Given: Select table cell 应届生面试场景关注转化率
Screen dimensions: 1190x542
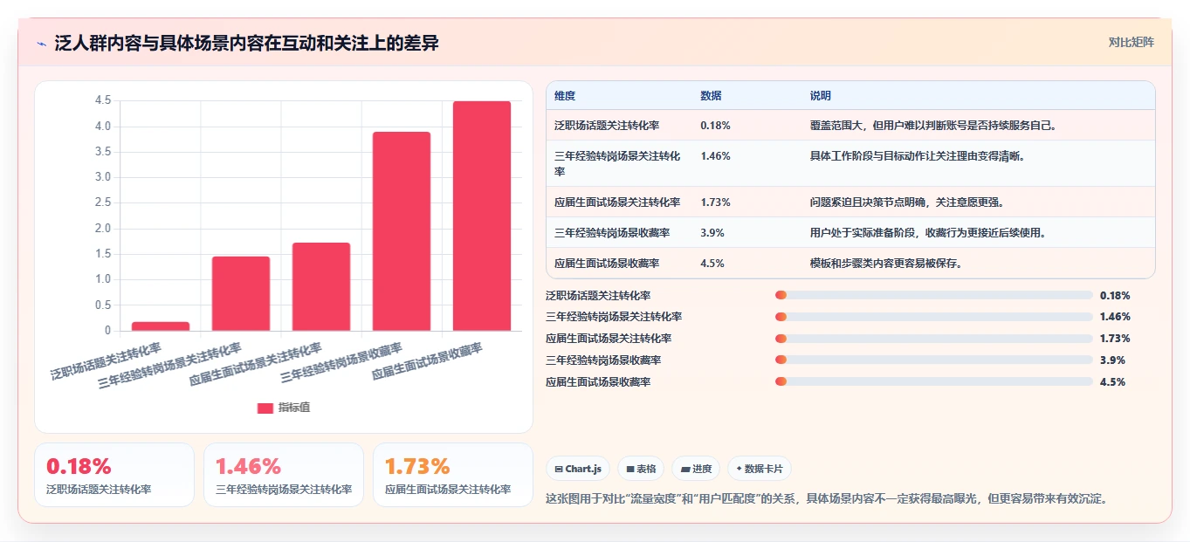Looking at the screenshot, I should [x=617, y=202].
